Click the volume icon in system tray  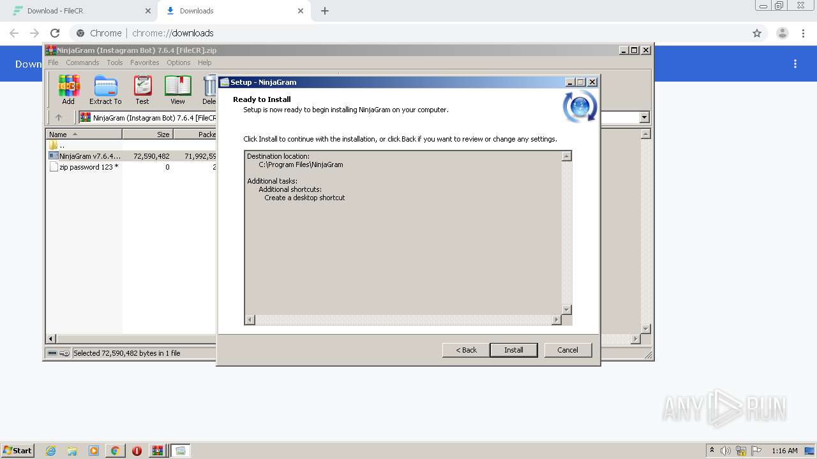(726, 451)
